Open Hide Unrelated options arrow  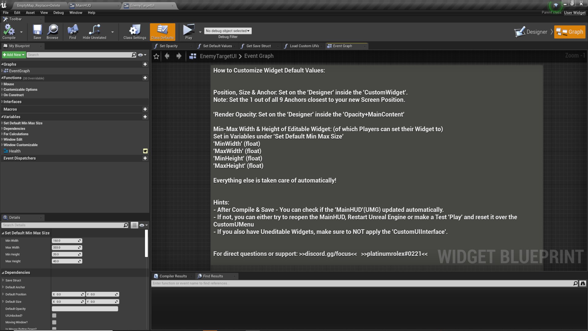click(112, 32)
